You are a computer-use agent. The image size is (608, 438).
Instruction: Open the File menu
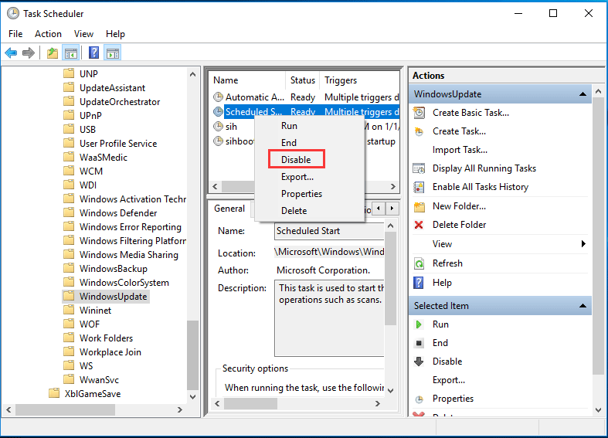15,34
